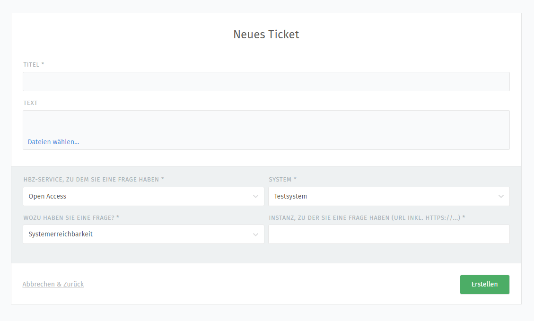Open the HBZ-Service selection field
The height and width of the screenshot is (321, 534).
coord(137,197)
